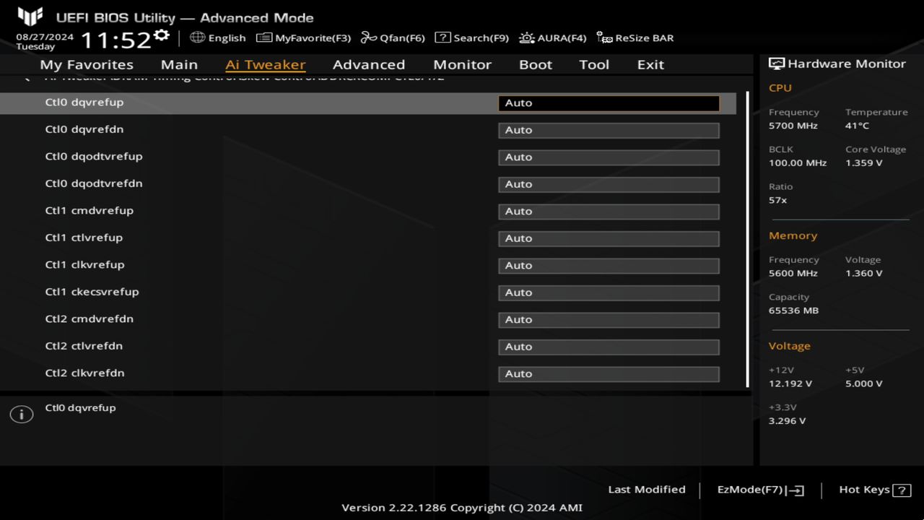
Task: Click the settings list vertical scrollbar
Action: 747,238
